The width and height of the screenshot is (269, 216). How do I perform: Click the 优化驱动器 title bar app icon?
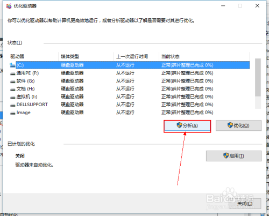[9, 6]
